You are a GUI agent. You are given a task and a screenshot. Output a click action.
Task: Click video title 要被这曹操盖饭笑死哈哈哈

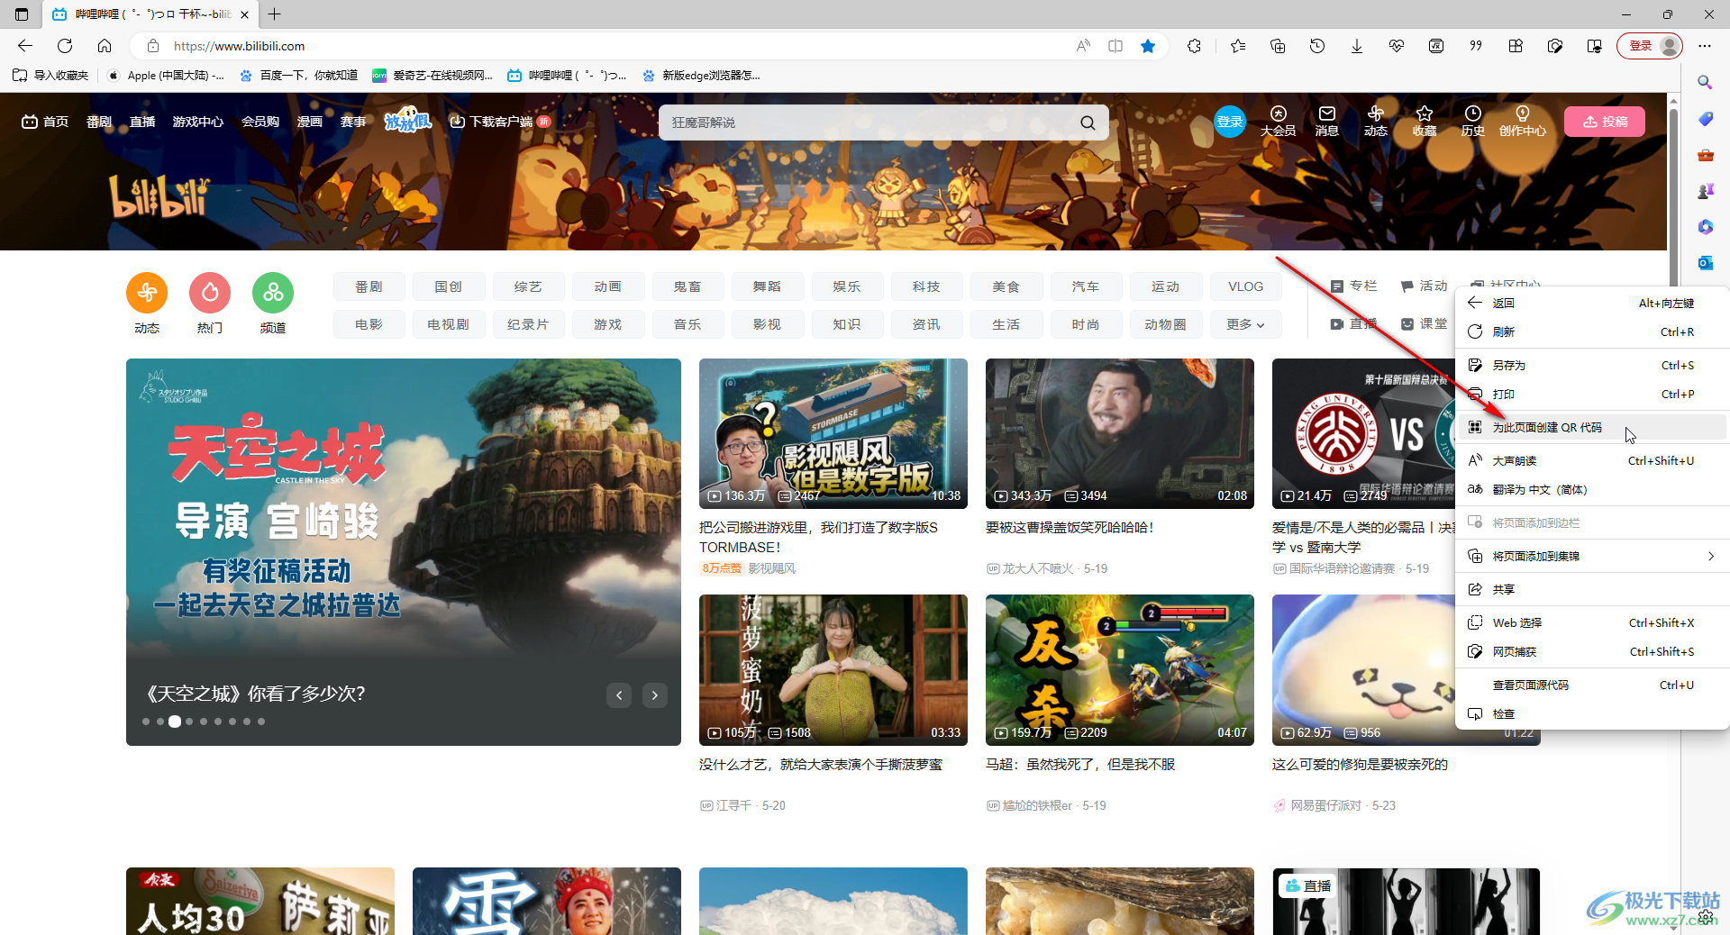(1070, 528)
